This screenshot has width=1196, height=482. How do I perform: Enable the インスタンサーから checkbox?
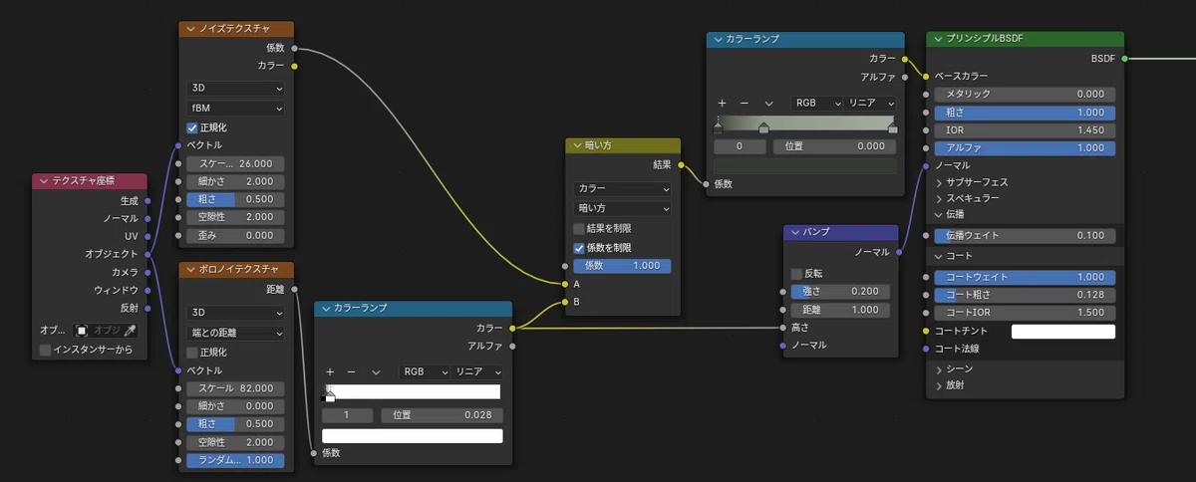[46, 350]
